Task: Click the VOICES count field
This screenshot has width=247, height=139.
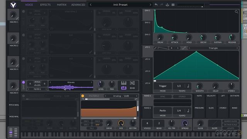Action: (x=147, y=123)
